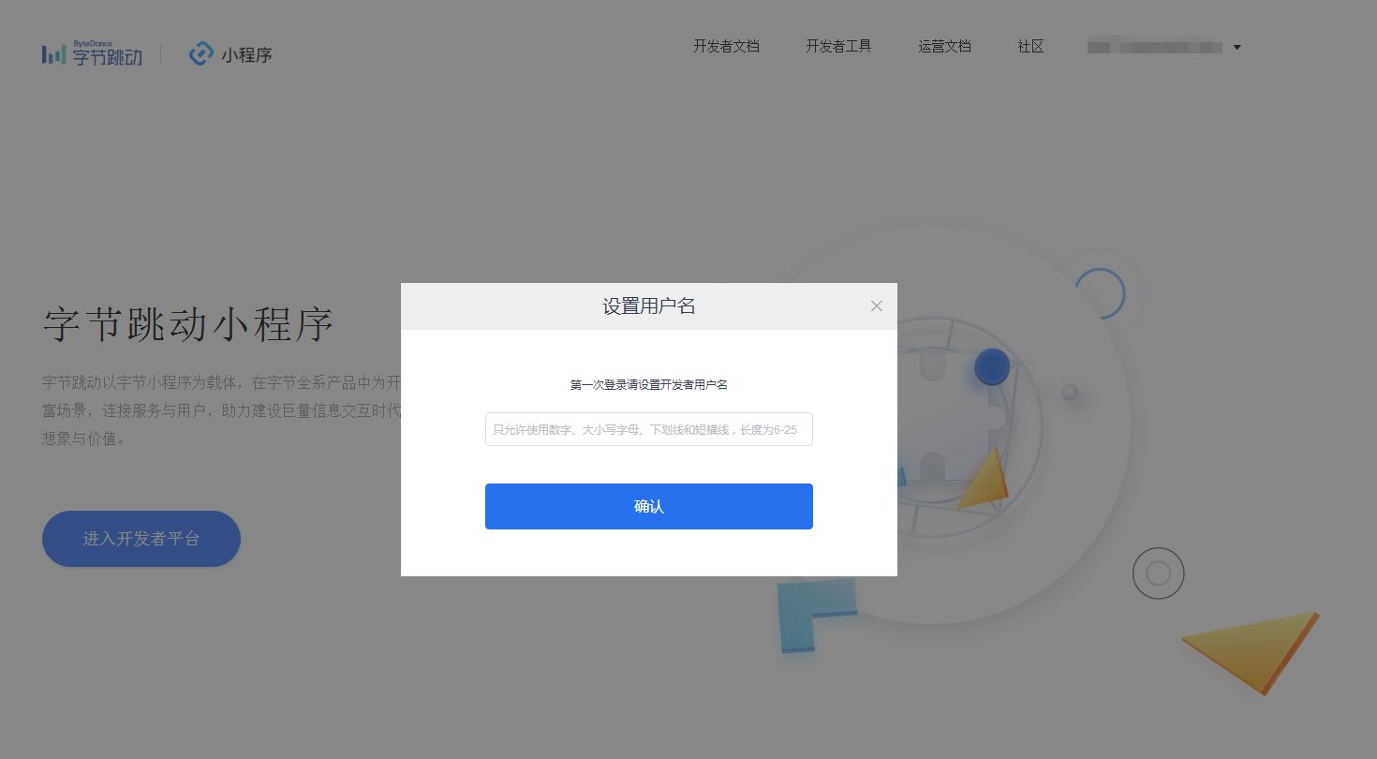Go to 运营文档 in the top navigation
This screenshot has height=759, width=1377.
[x=944, y=47]
